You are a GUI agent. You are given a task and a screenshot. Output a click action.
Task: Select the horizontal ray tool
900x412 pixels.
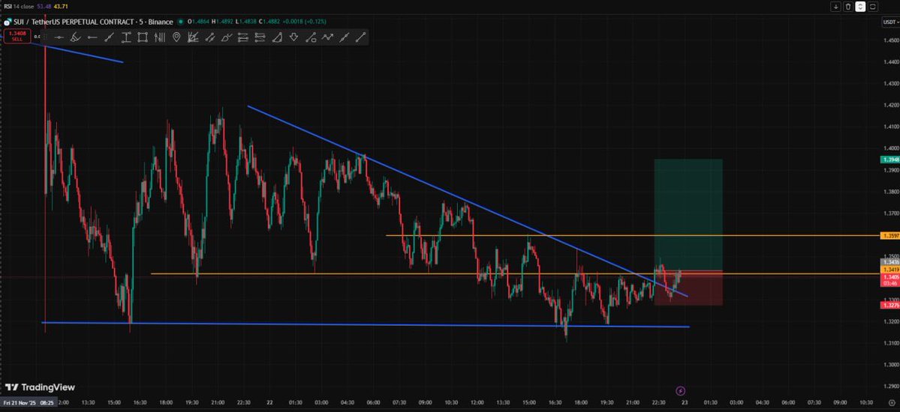pyautogui.click(x=92, y=37)
